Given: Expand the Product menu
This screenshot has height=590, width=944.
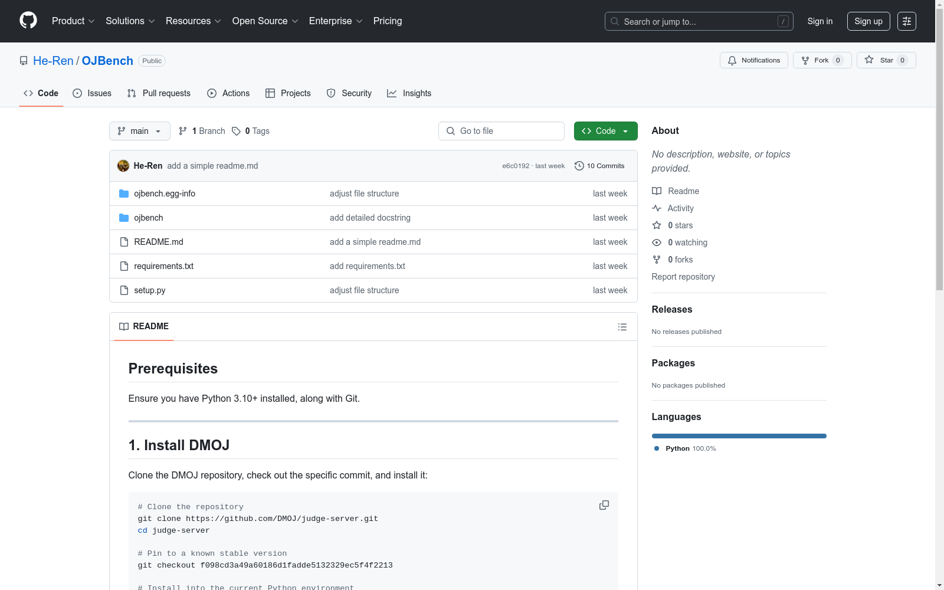Looking at the screenshot, I should point(73,21).
